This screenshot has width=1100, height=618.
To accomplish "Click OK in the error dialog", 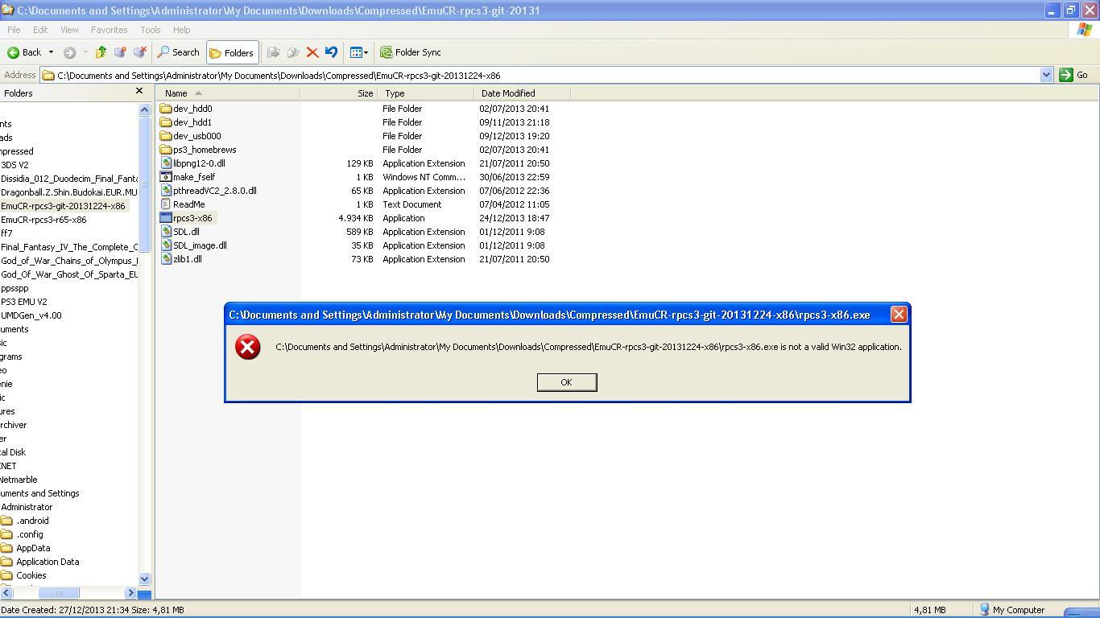I will [x=567, y=382].
